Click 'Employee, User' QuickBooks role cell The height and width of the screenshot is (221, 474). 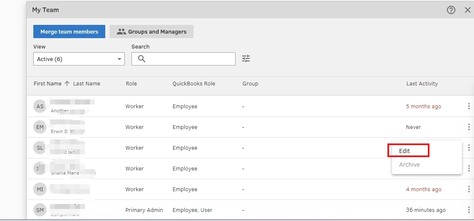(192, 210)
